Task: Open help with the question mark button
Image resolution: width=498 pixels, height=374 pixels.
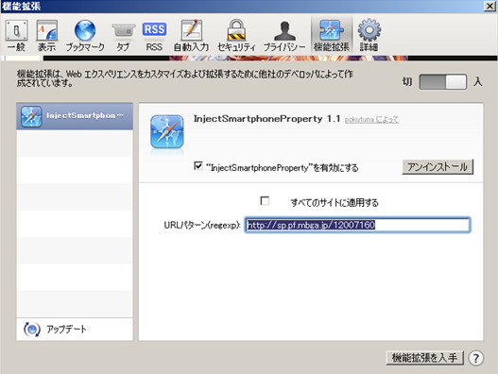Action: [x=475, y=358]
